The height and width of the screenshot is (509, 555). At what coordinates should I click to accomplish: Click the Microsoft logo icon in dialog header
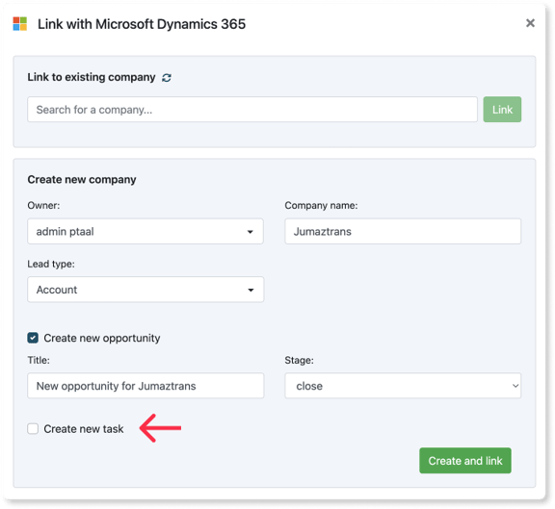click(x=20, y=24)
